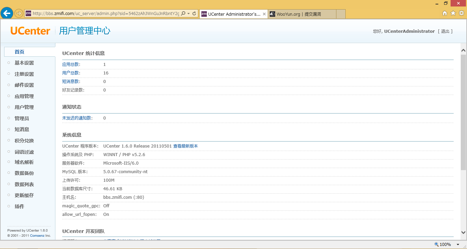Open 词语过滤 in sidebar menu
Viewport: 467px width, 249px height.
pos(24,152)
